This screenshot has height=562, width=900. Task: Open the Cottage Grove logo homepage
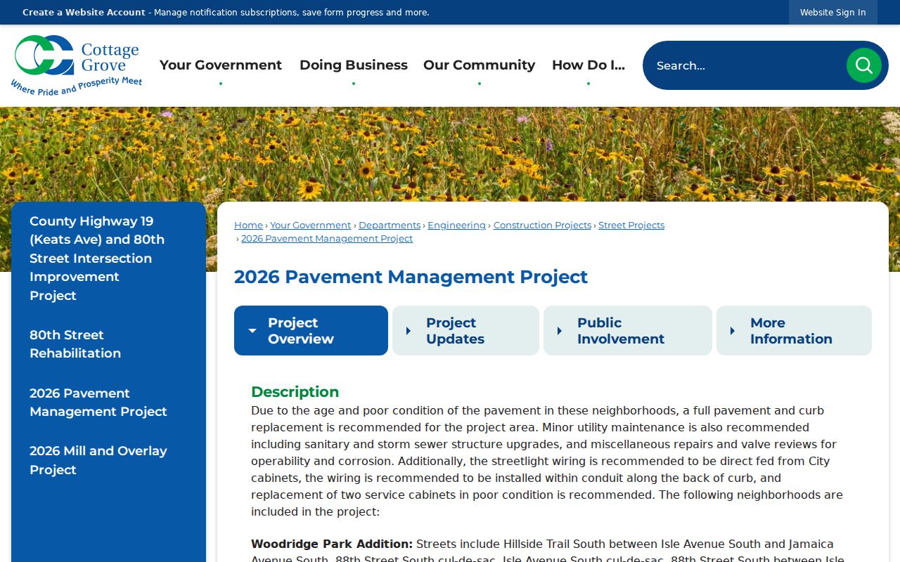(x=77, y=65)
